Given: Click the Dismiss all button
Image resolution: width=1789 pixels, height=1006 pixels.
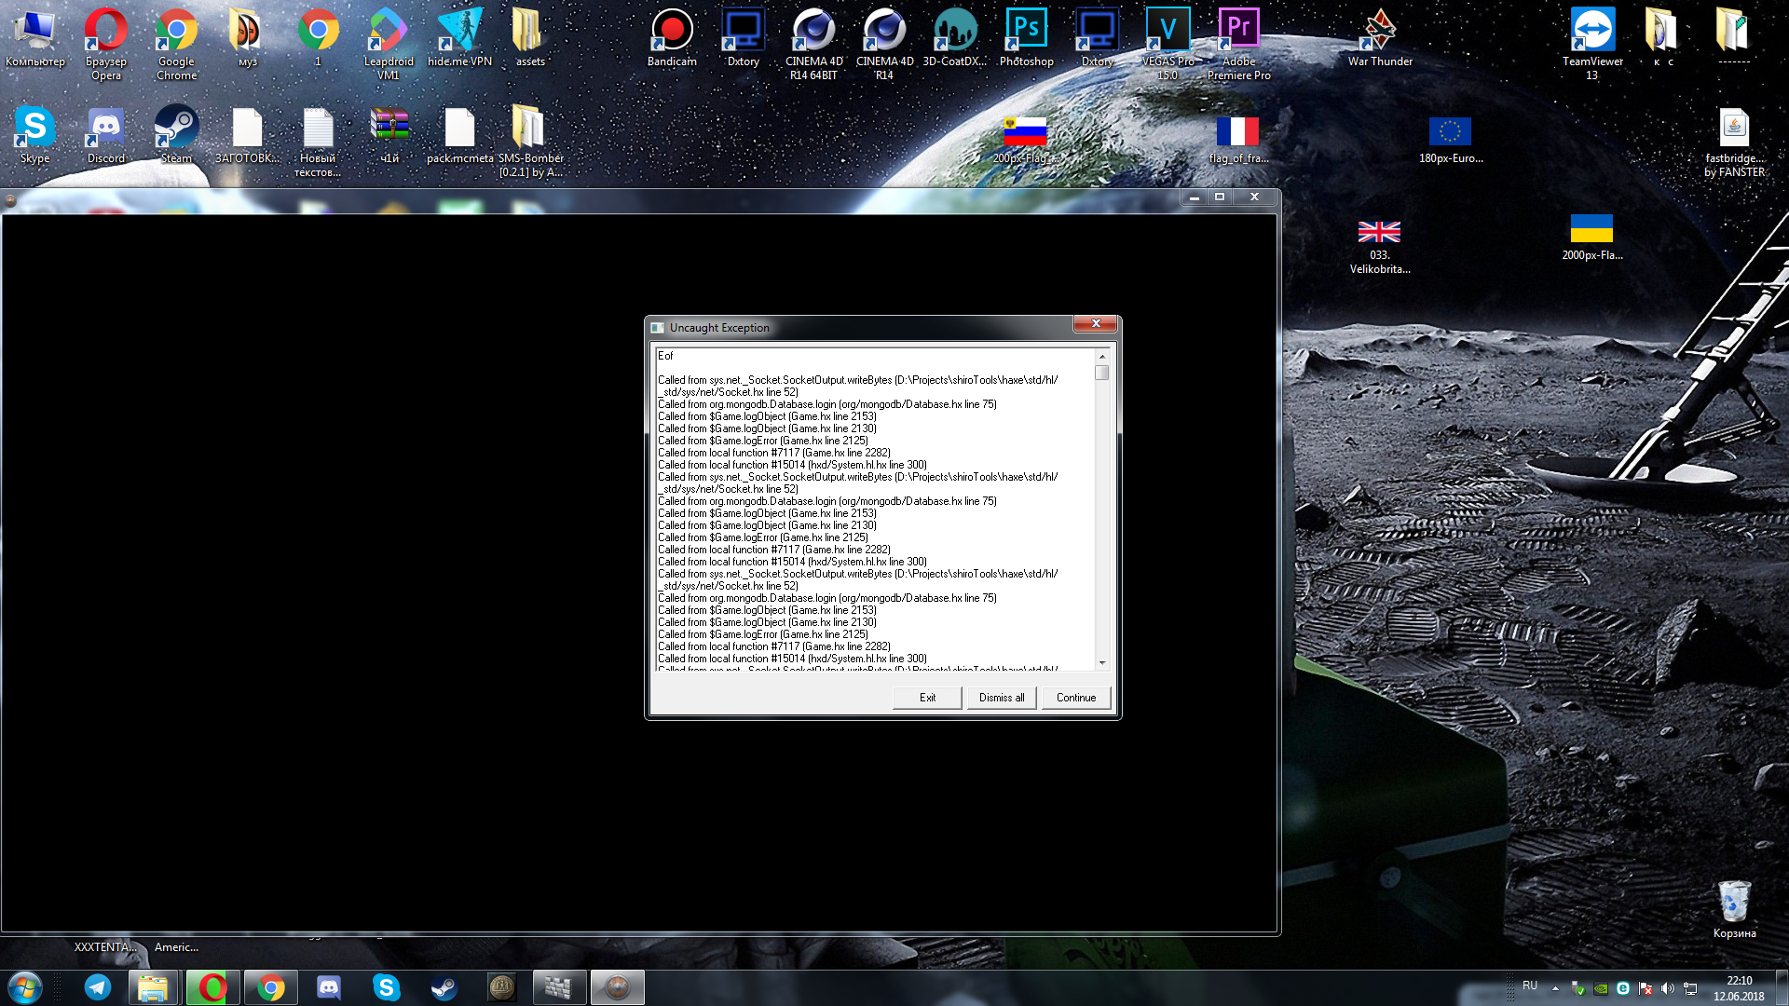Looking at the screenshot, I should pos(1002,698).
